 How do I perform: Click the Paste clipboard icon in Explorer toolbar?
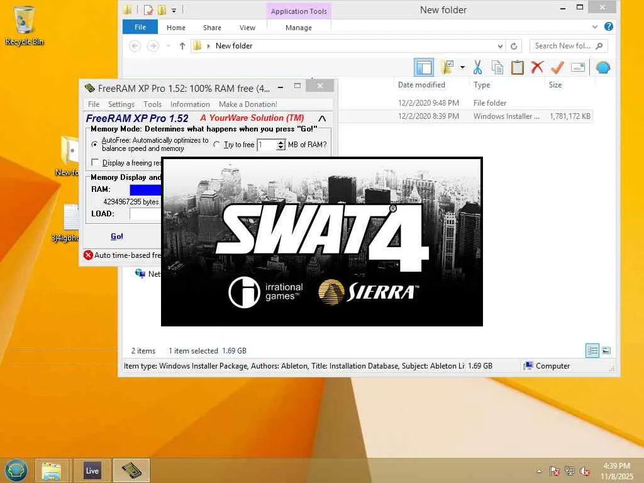coord(517,67)
